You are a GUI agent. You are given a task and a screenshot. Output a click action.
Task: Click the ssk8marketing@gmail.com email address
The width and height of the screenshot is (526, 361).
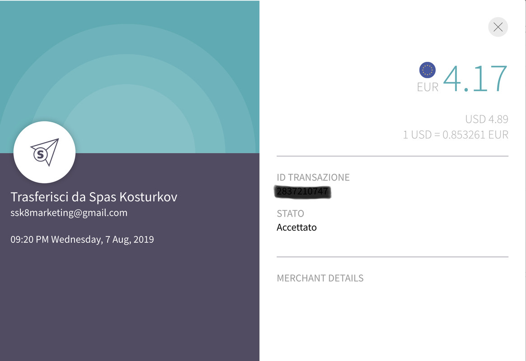(x=69, y=213)
